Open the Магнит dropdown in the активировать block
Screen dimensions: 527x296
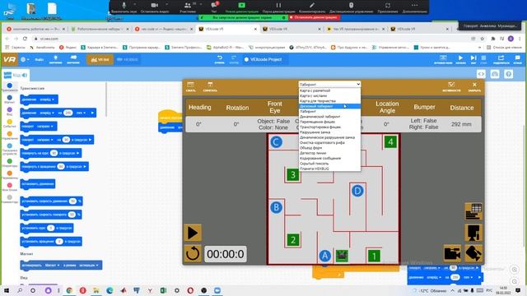52,265
